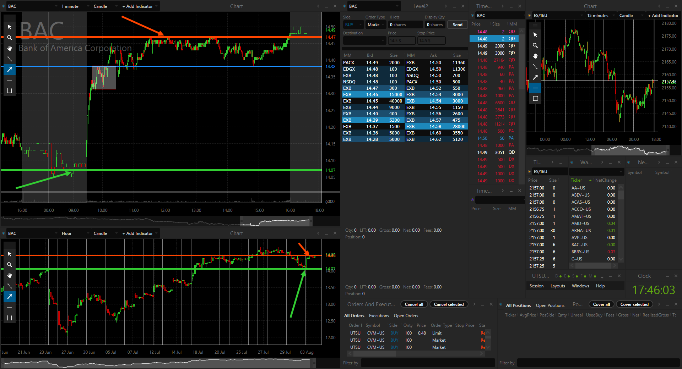This screenshot has width=682, height=369.
Task: Select the zoom magnifier tool in BAC 1 minute chart
Action: [10, 38]
